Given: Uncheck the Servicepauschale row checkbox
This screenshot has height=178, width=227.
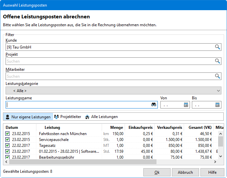Looking at the screenshot, I should 8,140.
